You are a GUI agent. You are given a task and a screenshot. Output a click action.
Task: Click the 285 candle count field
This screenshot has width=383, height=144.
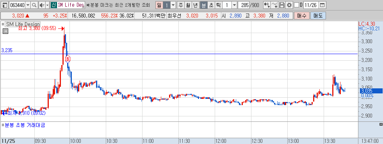click(x=244, y=5)
